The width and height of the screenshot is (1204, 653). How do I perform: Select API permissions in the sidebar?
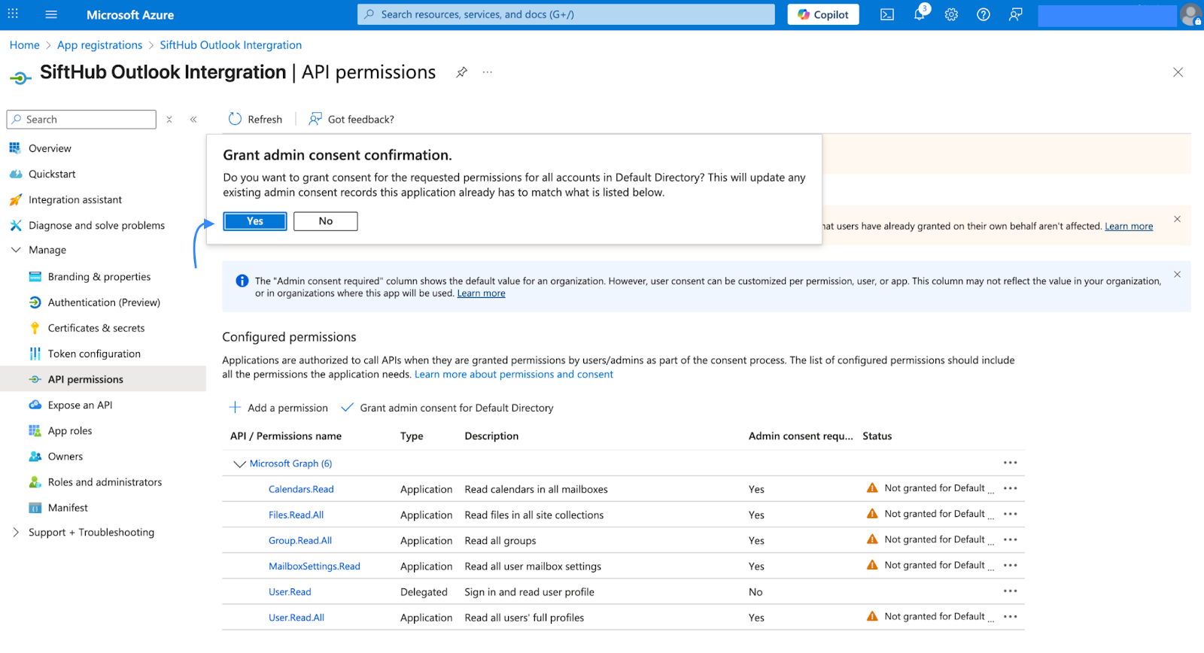[103, 379]
